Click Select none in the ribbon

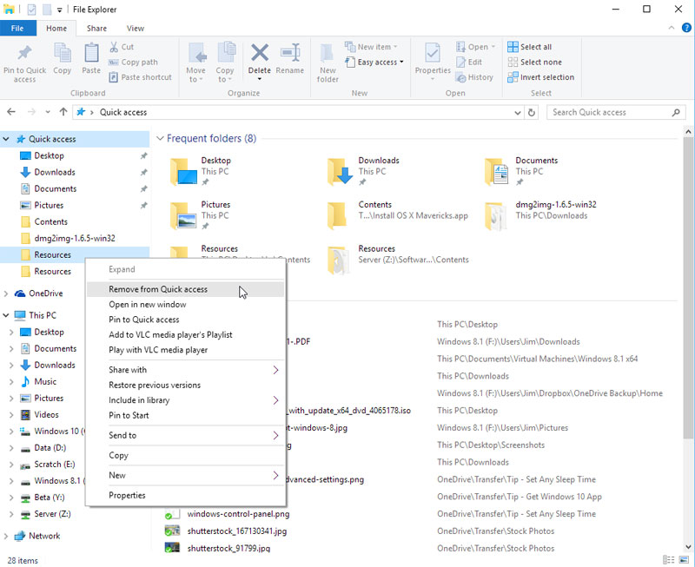click(534, 62)
